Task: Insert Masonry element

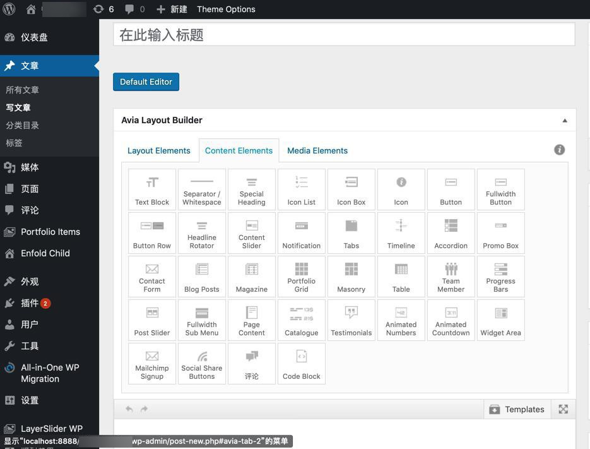Action: point(351,277)
